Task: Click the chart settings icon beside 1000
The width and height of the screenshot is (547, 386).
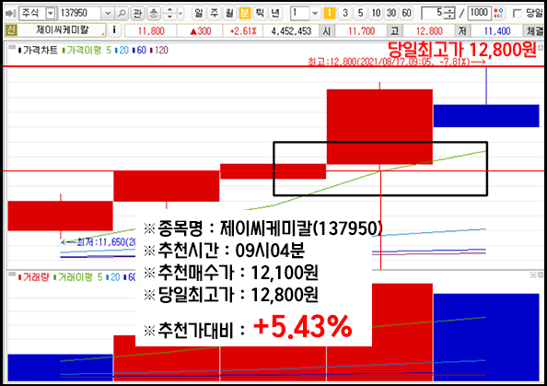Action: [499, 13]
